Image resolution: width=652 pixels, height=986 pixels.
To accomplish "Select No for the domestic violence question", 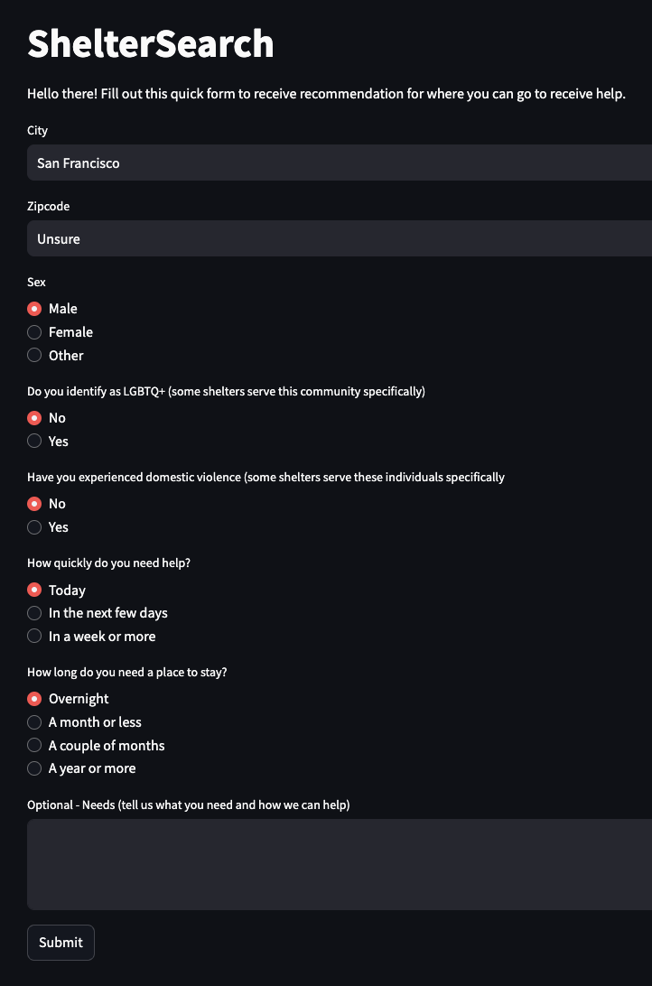I will [35, 504].
